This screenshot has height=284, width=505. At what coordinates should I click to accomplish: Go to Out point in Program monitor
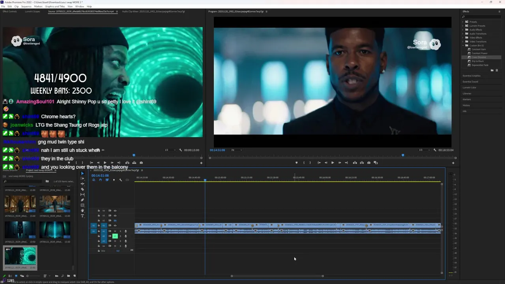[x=346, y=163]
